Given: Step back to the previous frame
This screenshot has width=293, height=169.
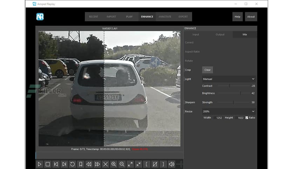Looking at the screenshot, I should (x=56, y=164).
